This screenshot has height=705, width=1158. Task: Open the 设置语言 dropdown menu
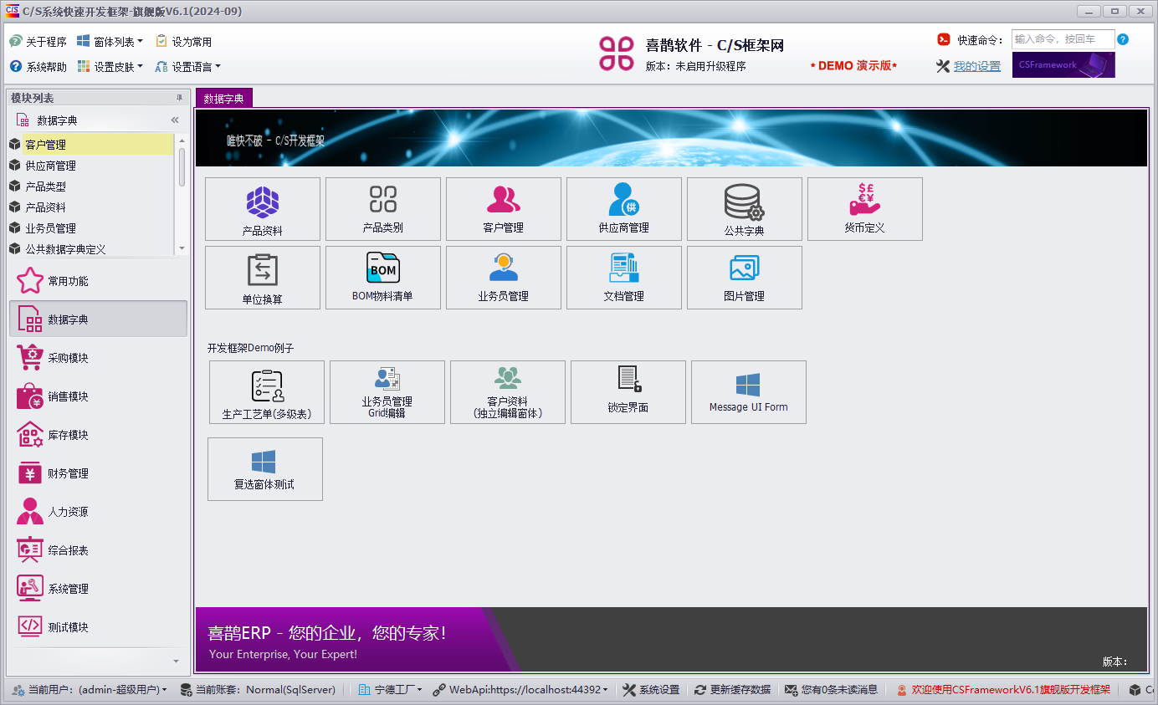[x=188, y=67]
